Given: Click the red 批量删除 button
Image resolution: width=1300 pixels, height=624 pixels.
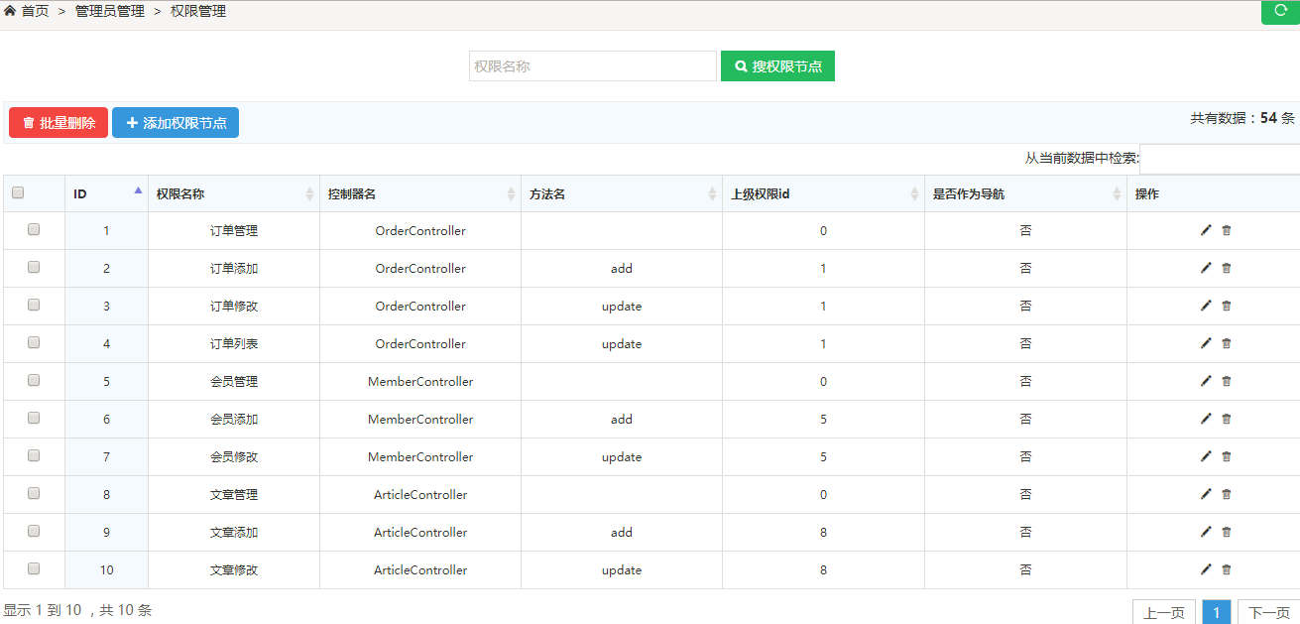Looking at the screenshot, I should [x=59, y=123].
